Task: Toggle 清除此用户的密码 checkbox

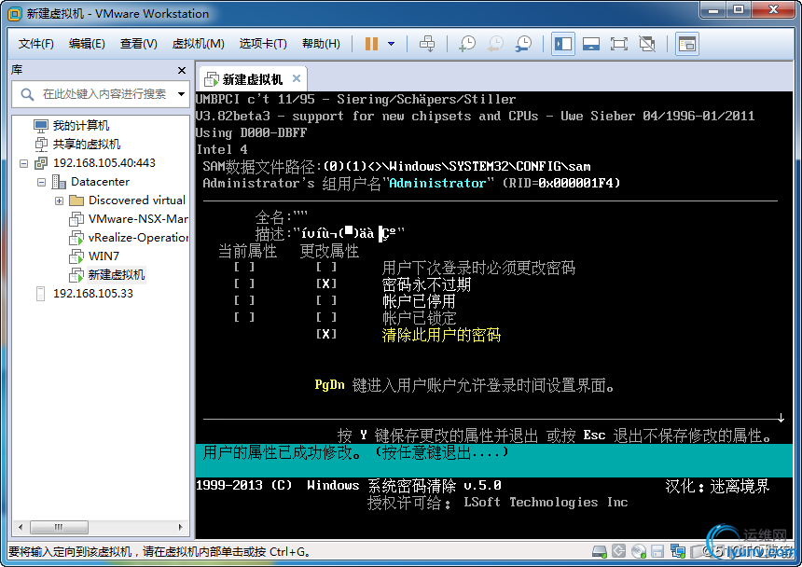Action: click(325, 335)
